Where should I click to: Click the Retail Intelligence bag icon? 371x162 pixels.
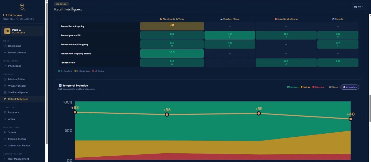point(5,99)
